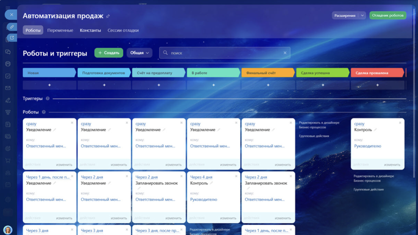
Task: Rename сразу Уведомление in В работе via pencil
Action: pos(219,130)
